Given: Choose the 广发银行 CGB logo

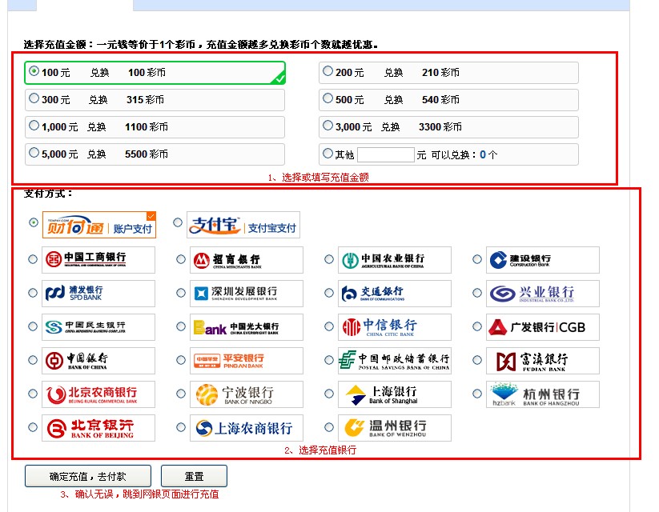Looking at the screenshot, I should (543, 327).
